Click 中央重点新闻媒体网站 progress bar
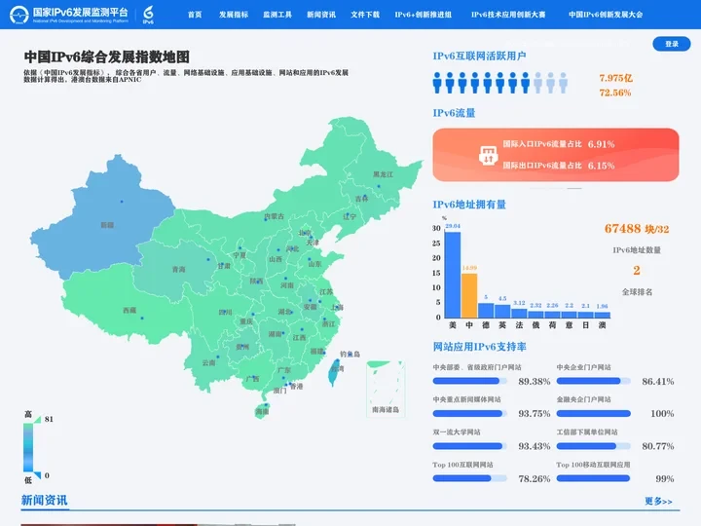The image size is (701, 526). 469,414
